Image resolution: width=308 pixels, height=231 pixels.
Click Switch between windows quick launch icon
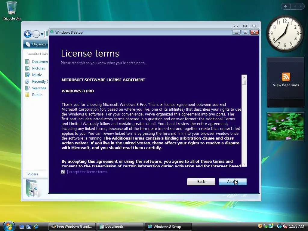point(29,226)
